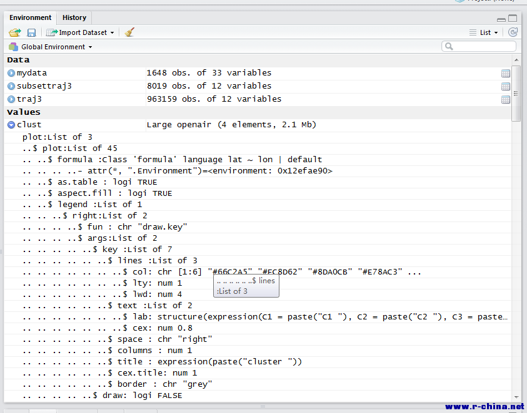Click the 'lab: structure(expression' row
Image resolution: width=527 pixels, height=413 pixels.
coord(258,317)
